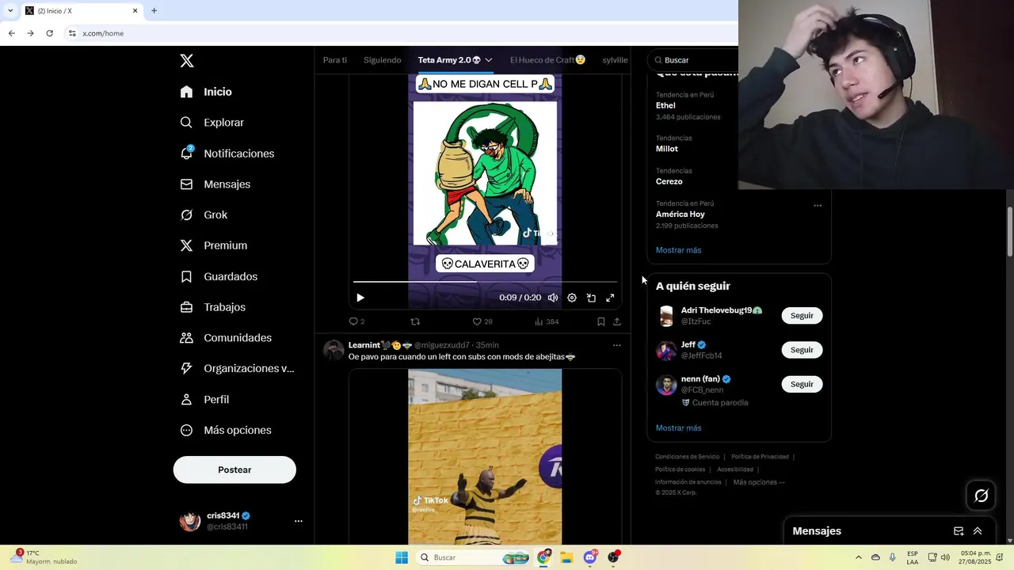Open more options for América Hoy trend
The width and height of the screenshot is (1014, 570).
818,205
